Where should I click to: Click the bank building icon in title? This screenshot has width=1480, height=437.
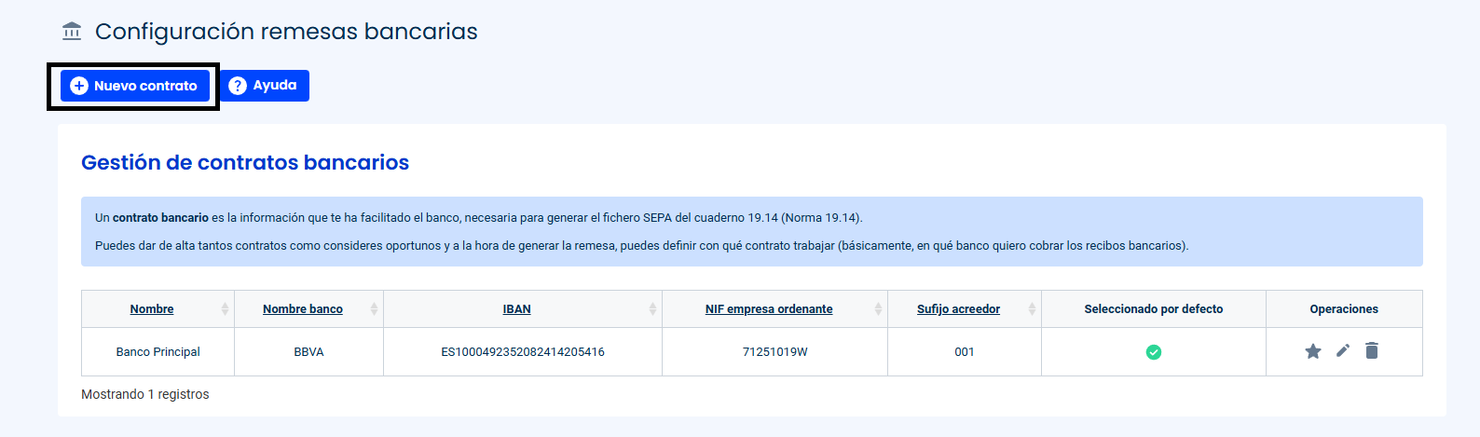coord(72,32)
